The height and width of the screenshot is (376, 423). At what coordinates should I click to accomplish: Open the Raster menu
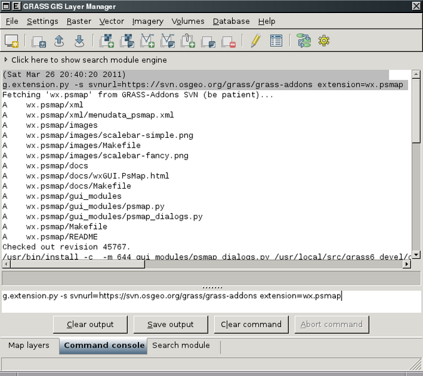click(x=79, y=21)
